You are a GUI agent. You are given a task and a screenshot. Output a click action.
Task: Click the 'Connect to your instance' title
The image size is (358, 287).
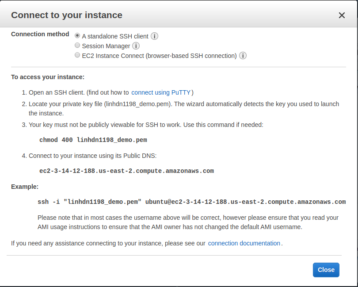(x=66, y=15)
